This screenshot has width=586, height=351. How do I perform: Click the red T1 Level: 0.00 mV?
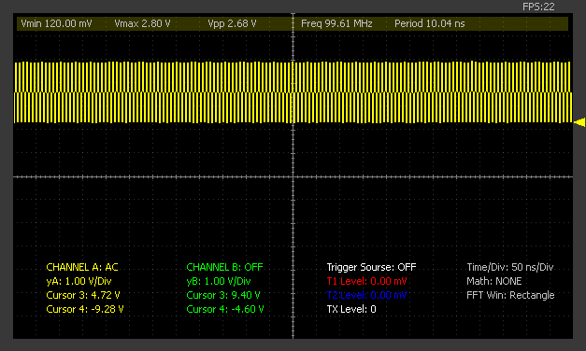[x=366, y=281]
